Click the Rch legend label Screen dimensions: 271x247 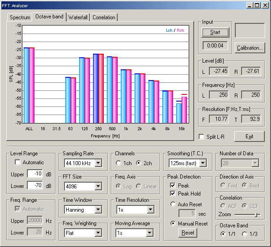(x=180, y=30)
